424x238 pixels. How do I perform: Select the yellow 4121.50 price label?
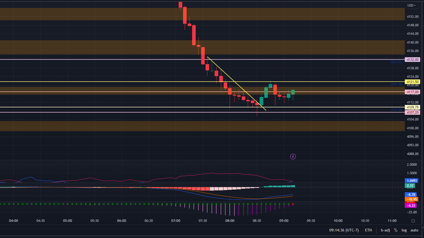point(413,82)
